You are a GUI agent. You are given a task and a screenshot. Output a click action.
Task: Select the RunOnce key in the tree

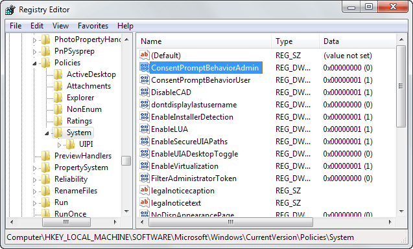[x=70, y=214]
